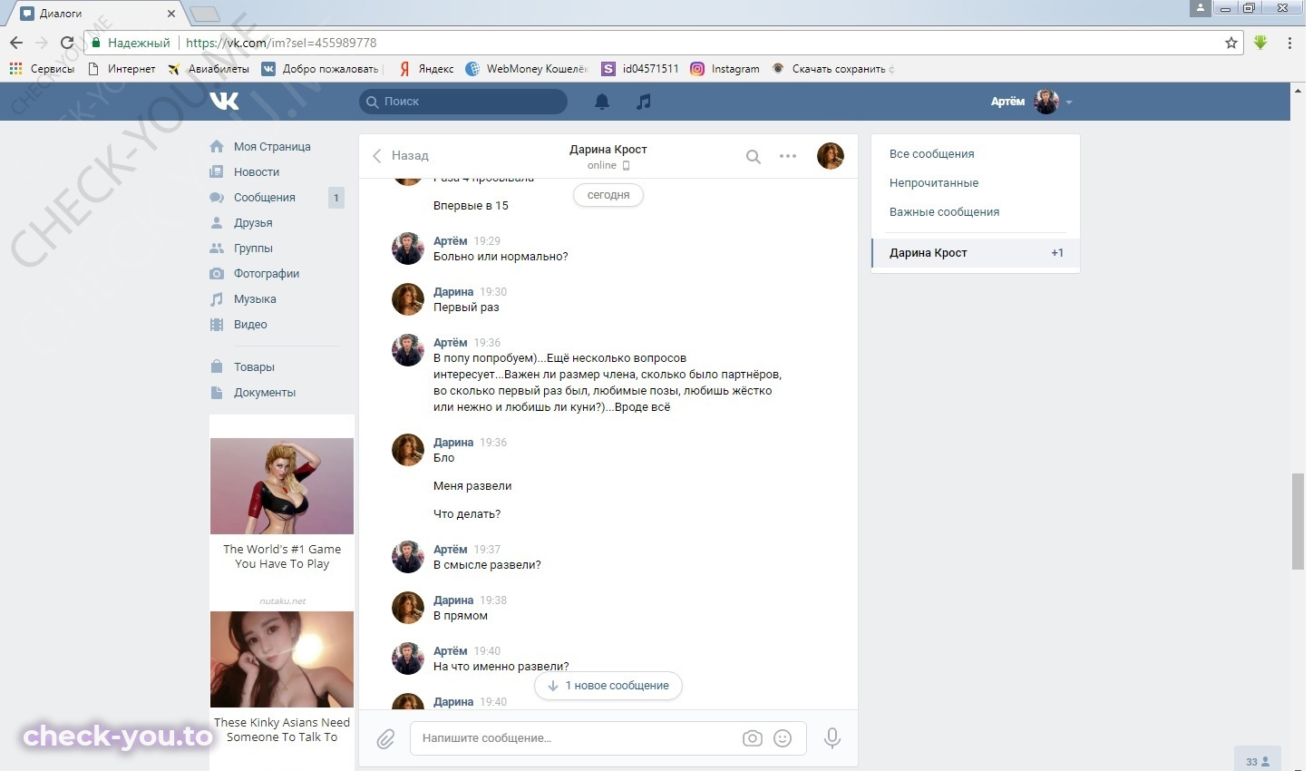Viewport: 1313px width, 771px height.
Task: Select the message 'Первый раз'
Action: [x=466, y=307]
